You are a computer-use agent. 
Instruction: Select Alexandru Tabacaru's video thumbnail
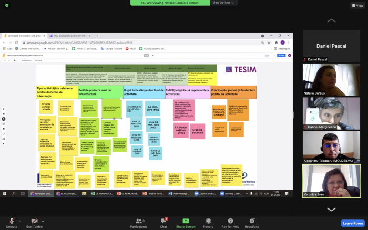(331, 147)
